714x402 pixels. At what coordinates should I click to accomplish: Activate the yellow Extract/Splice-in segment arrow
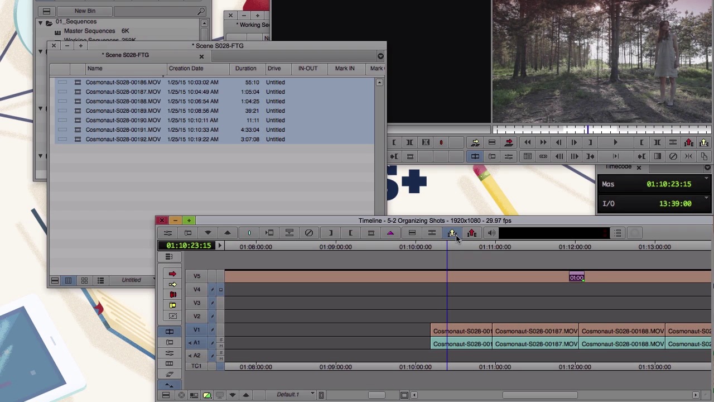(x=172, y=284)
